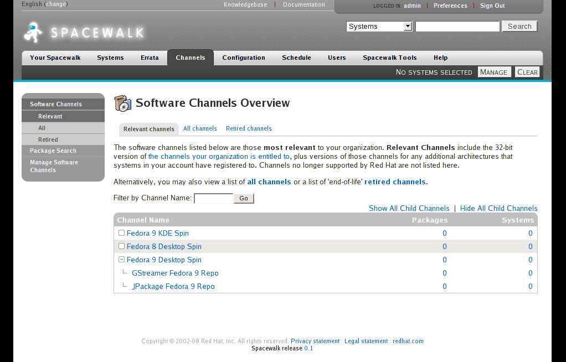Click the Manage systems button
566x362 pixels.
pos(494,72)
